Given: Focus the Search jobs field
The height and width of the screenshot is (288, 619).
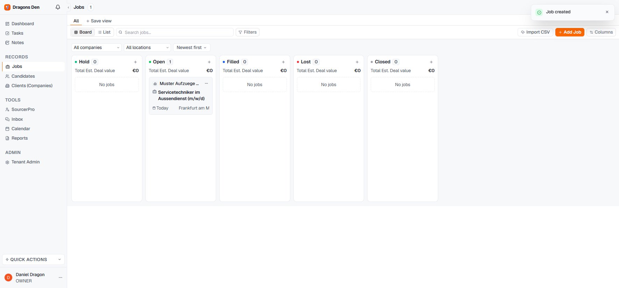Looking at the screenshot, I should click(175, 32).
